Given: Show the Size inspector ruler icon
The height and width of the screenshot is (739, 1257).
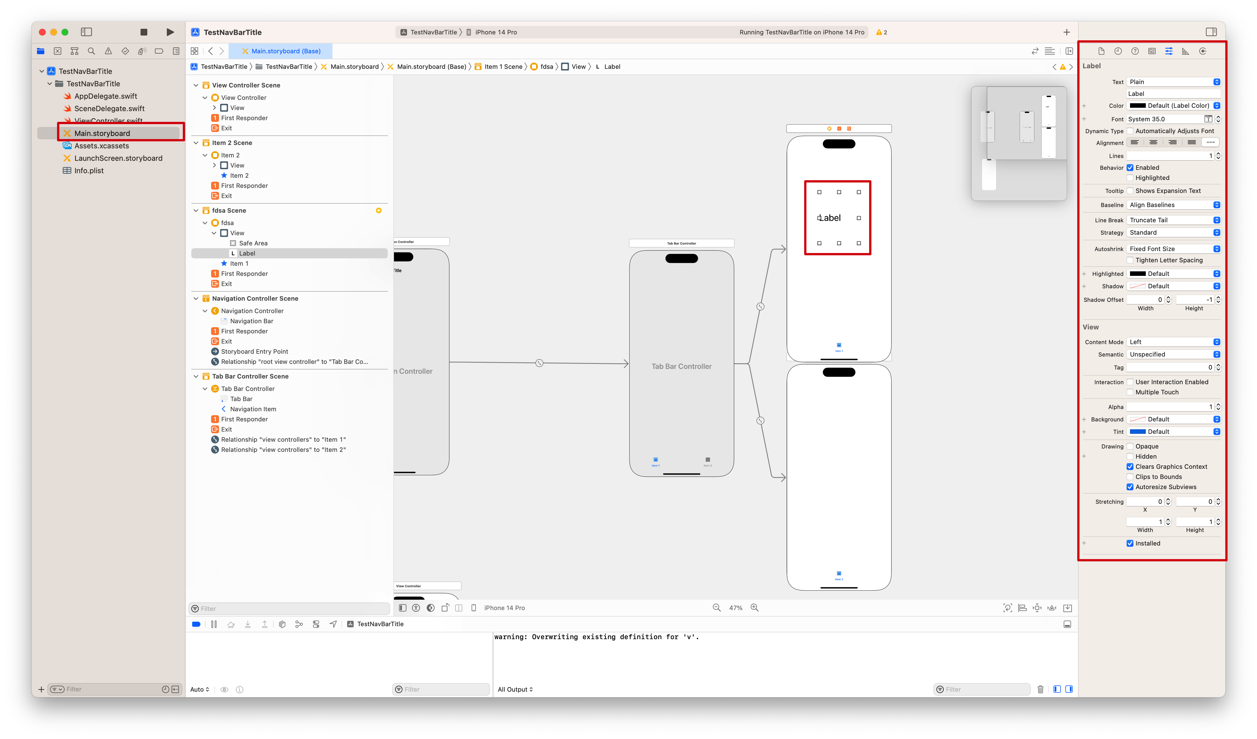Looking at the screenshot, I should (1186, 51).
